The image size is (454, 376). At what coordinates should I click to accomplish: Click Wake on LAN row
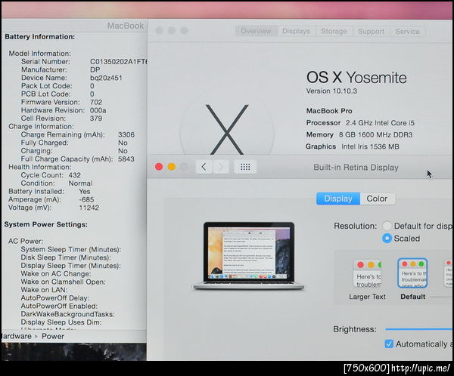[x=44, y=290]
